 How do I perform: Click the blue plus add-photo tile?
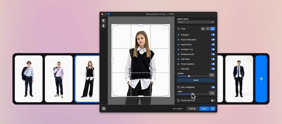261,79
